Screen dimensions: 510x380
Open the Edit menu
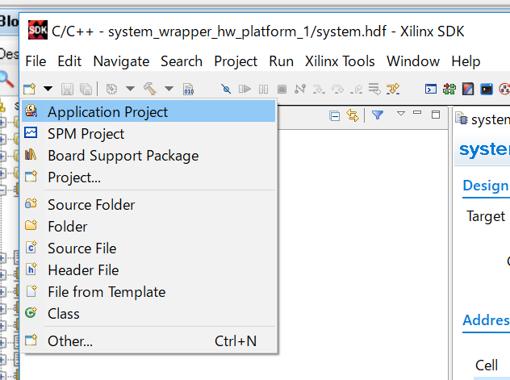pyautogui.click(x=69, y=61)
